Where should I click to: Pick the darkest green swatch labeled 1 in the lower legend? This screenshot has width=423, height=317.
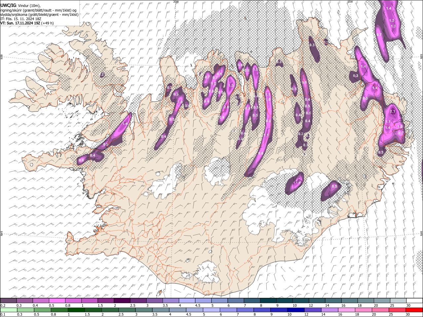[x=76, y=310]
